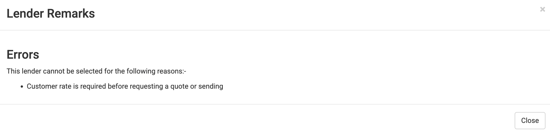
Task: Click the word "rate" in the bullet
Action: [x=65, y=86]
